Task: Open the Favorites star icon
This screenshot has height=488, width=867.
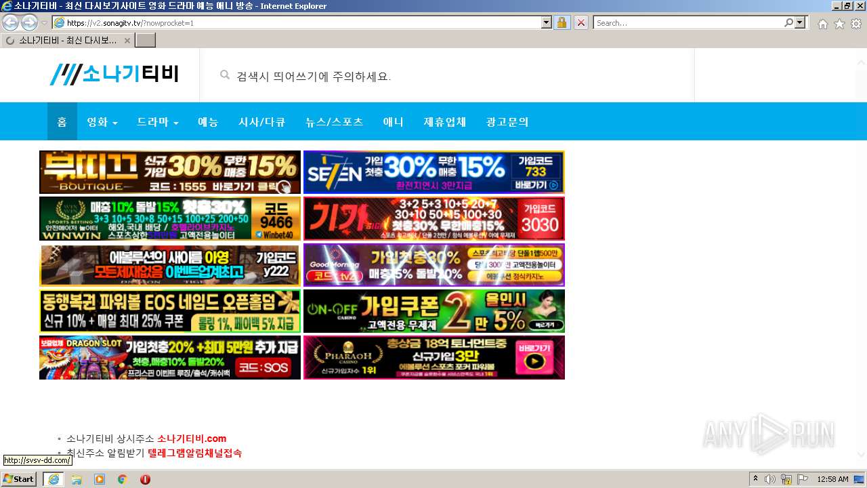Action: point(839,24)
